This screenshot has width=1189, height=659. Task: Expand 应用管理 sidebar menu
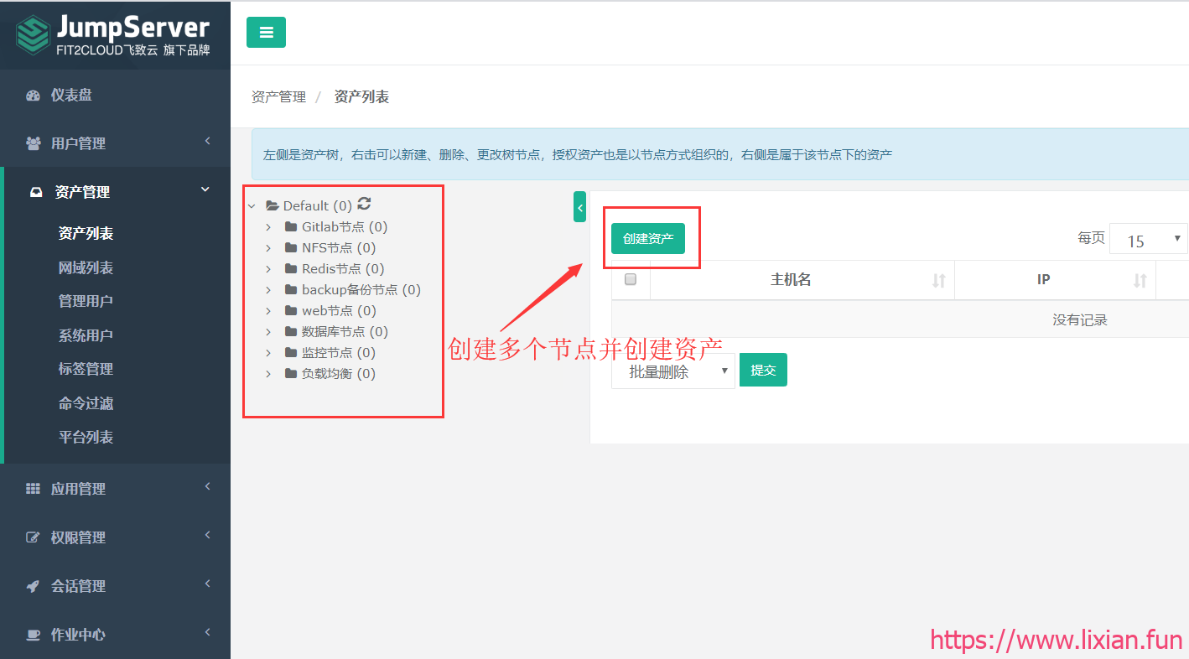tap(115, 488)
